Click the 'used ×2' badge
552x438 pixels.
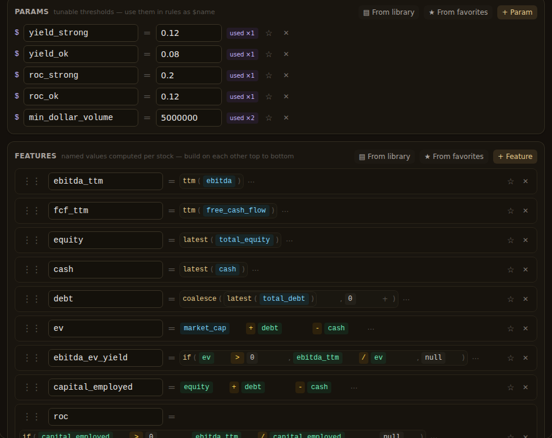pos(242,118)
